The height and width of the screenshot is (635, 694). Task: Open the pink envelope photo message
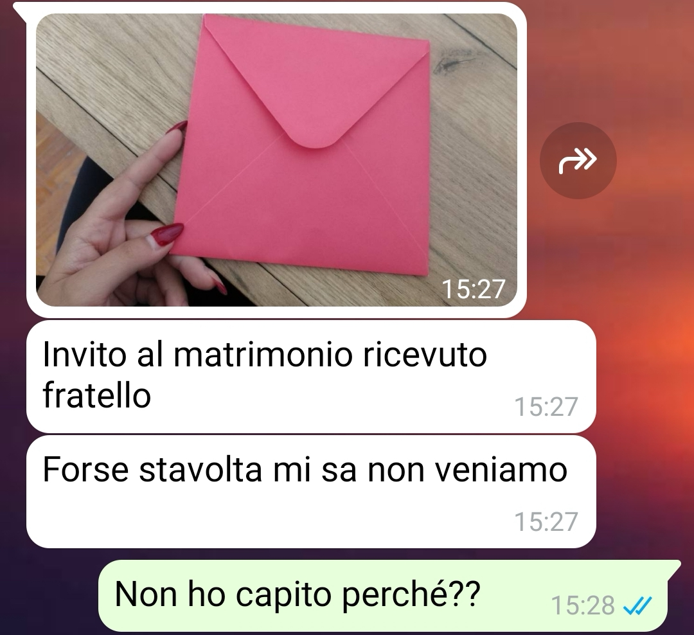point(276,160)
